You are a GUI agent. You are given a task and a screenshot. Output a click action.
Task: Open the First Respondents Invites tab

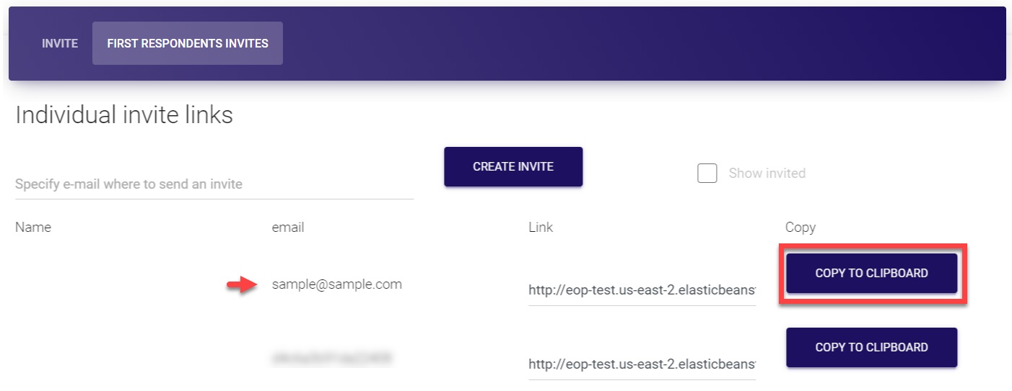pyautogui.click(x=188, y=43)
